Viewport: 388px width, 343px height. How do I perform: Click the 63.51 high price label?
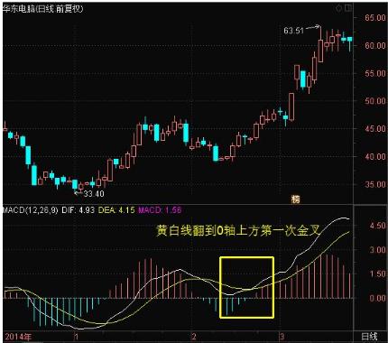[294, 31]
